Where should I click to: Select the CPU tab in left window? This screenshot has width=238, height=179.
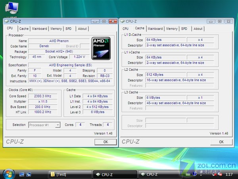[x=10, y=28]
